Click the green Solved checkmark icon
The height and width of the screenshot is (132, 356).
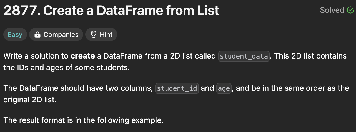(350, 10)
